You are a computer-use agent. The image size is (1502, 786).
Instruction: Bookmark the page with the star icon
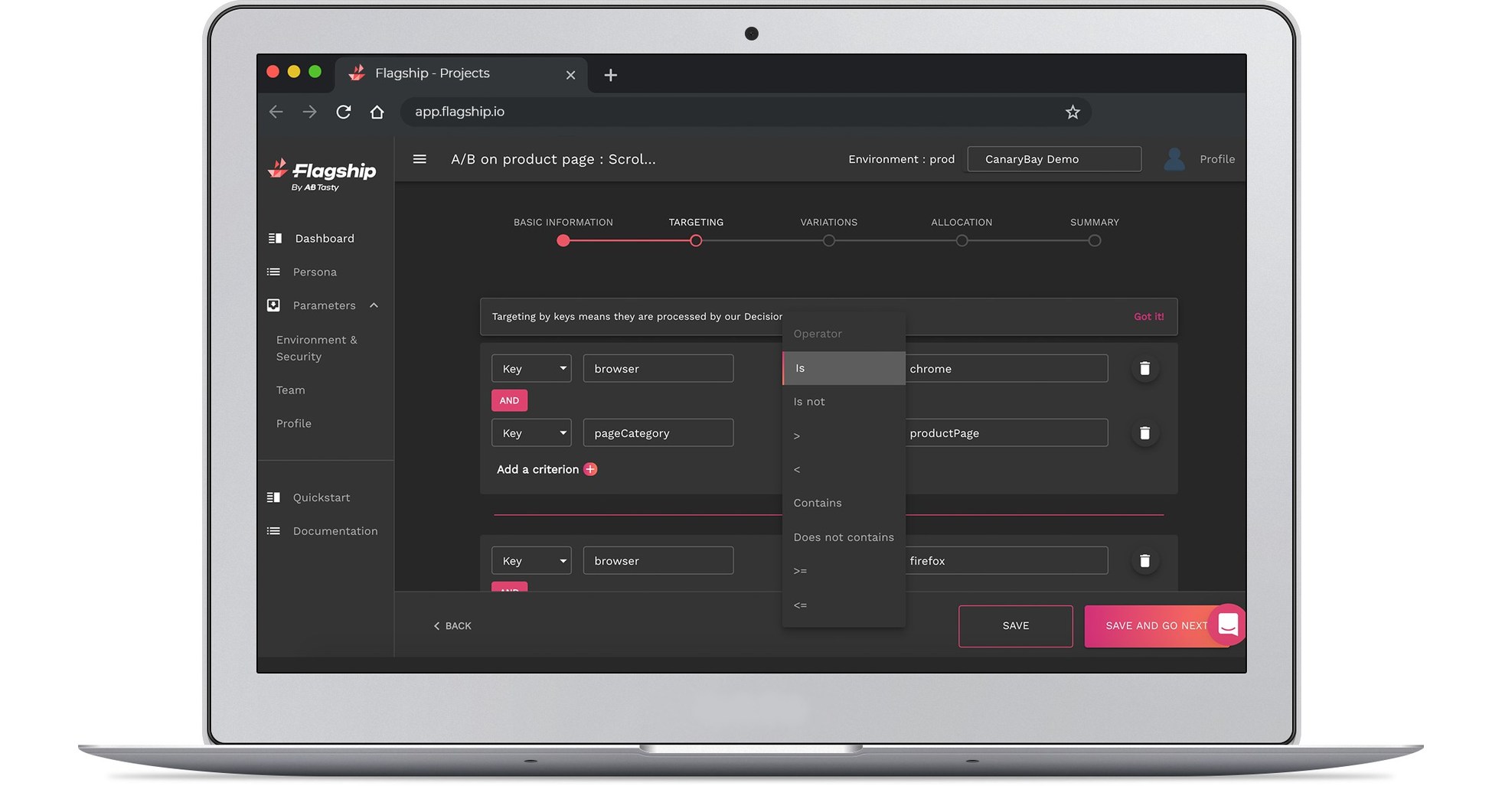(x=1073, y=111)
